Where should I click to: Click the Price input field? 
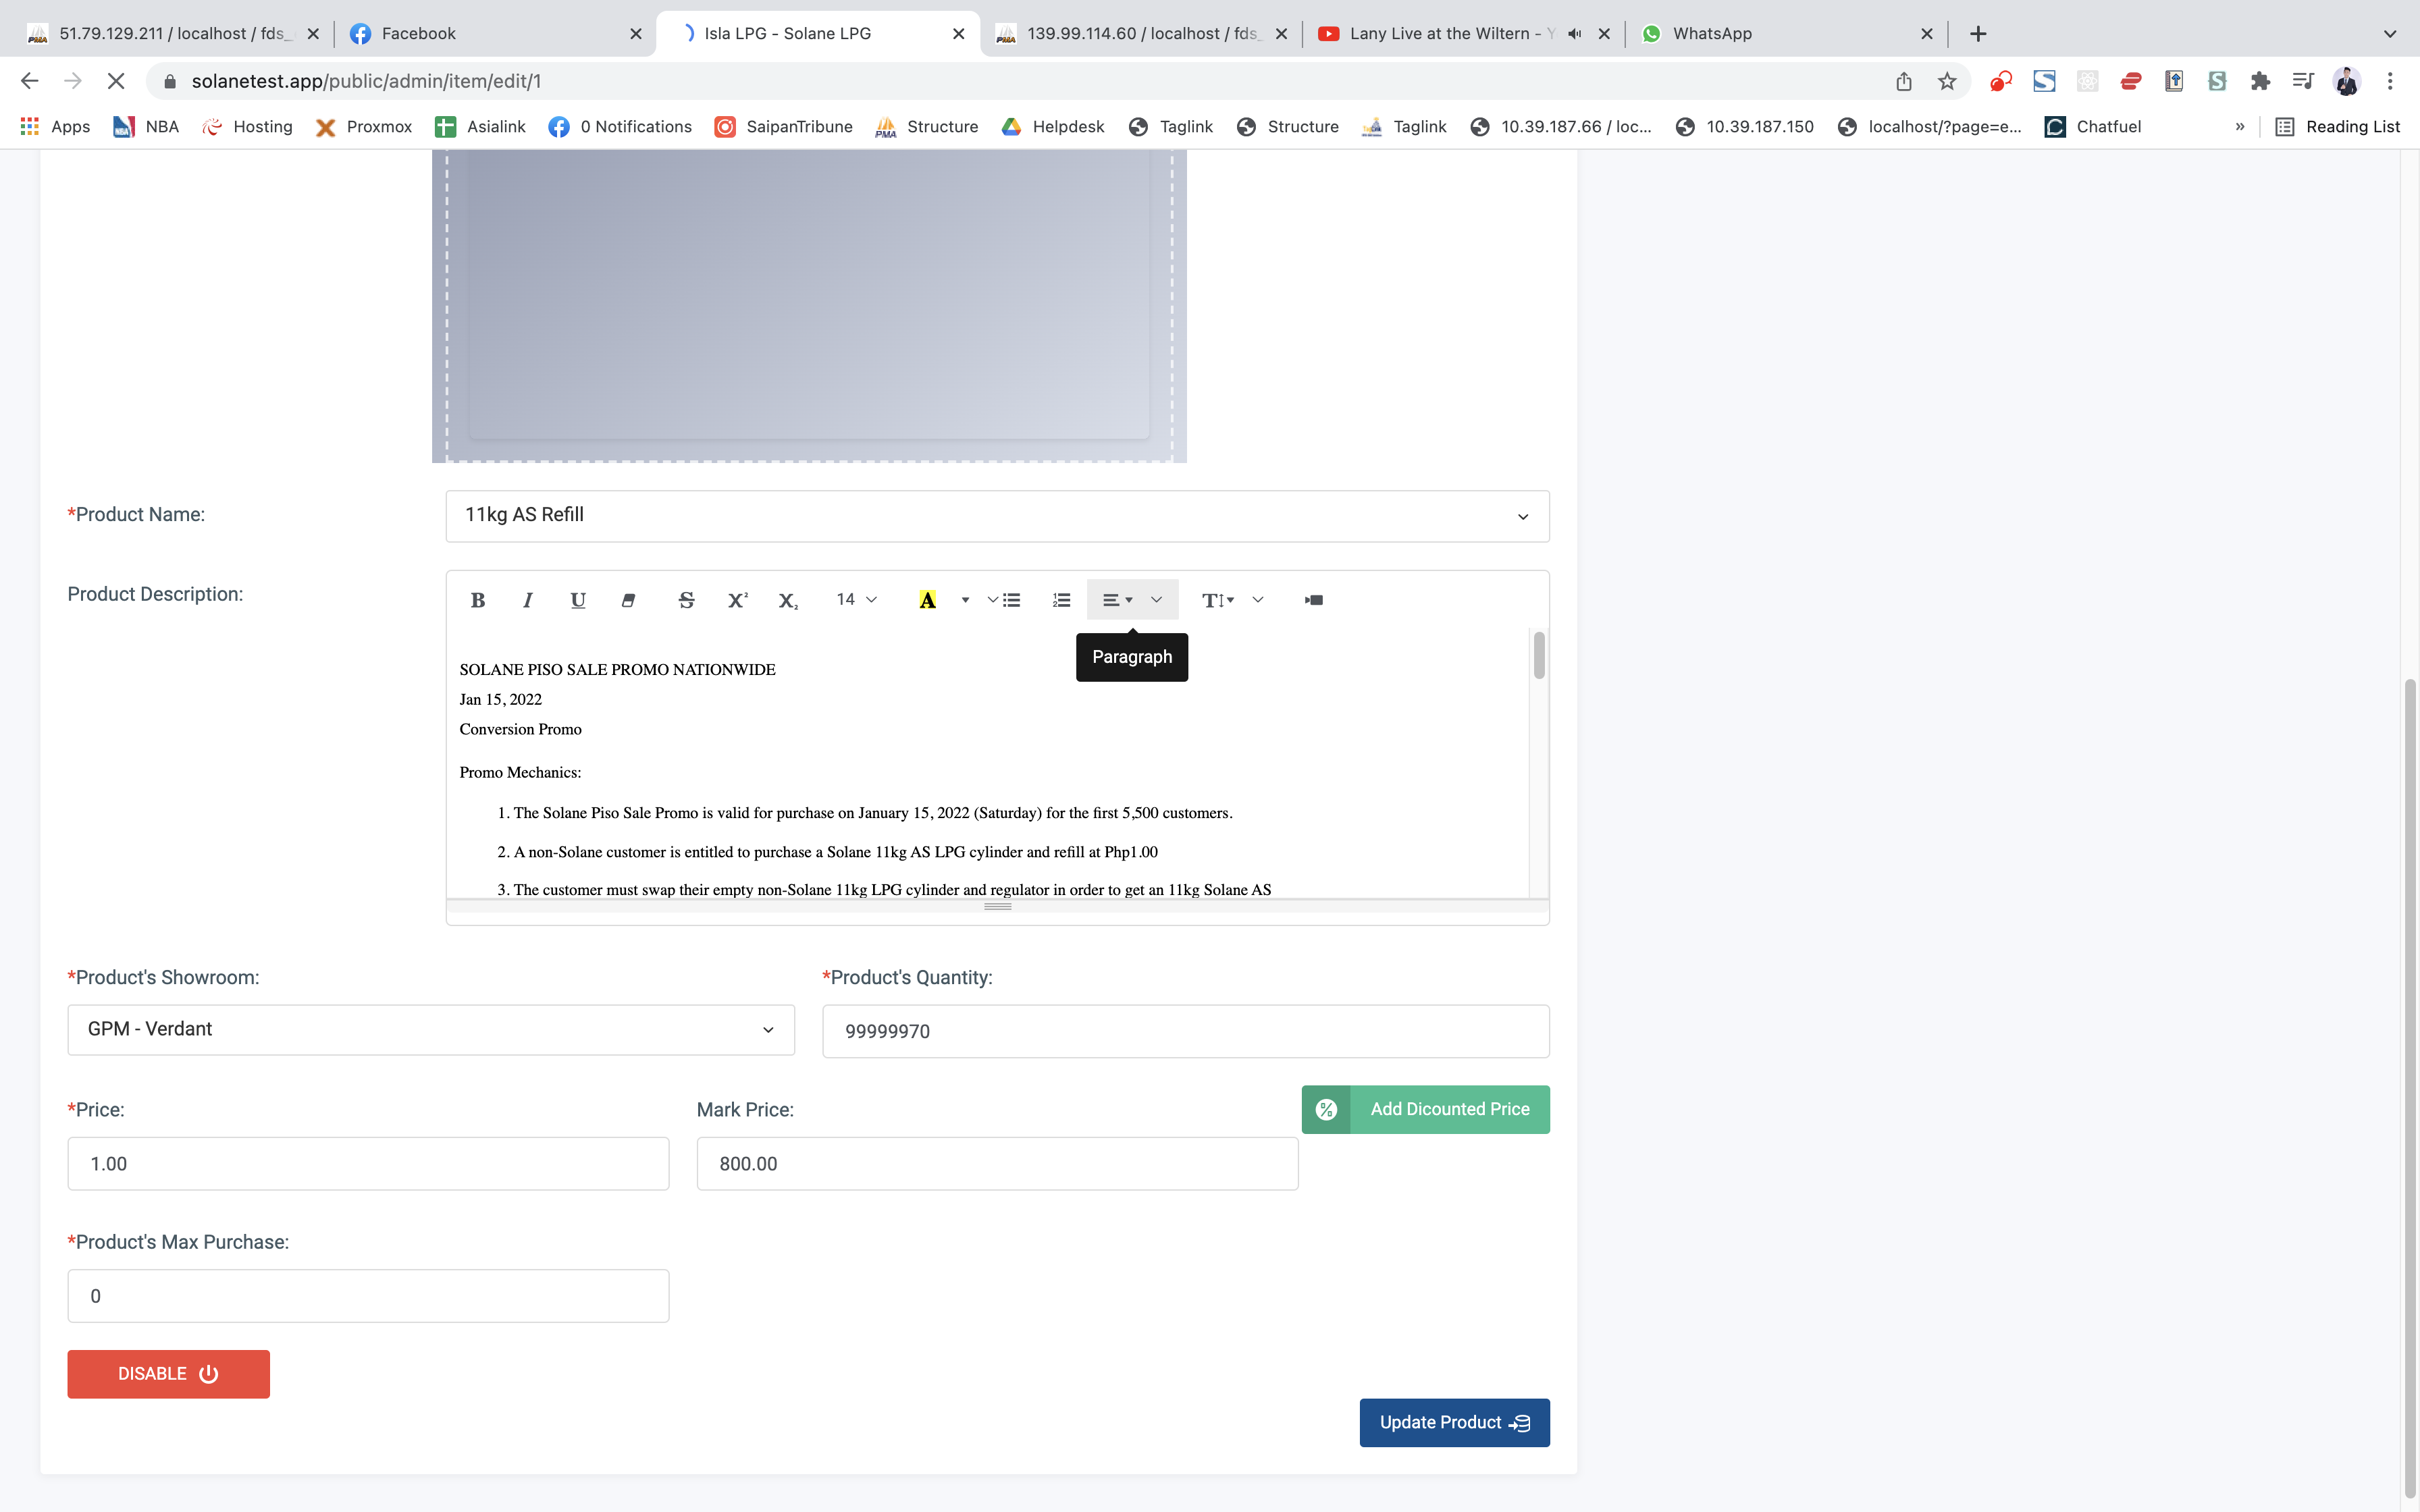pos(368,1163)
